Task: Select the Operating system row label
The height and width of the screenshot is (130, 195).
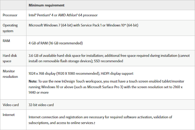Action: pos(10,28)
